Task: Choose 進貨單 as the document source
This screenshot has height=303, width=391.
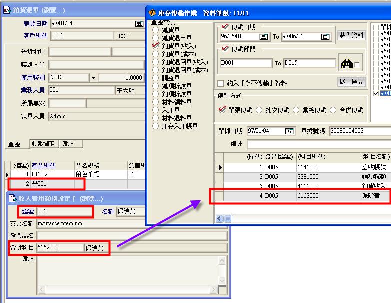Action: point(156,30)
